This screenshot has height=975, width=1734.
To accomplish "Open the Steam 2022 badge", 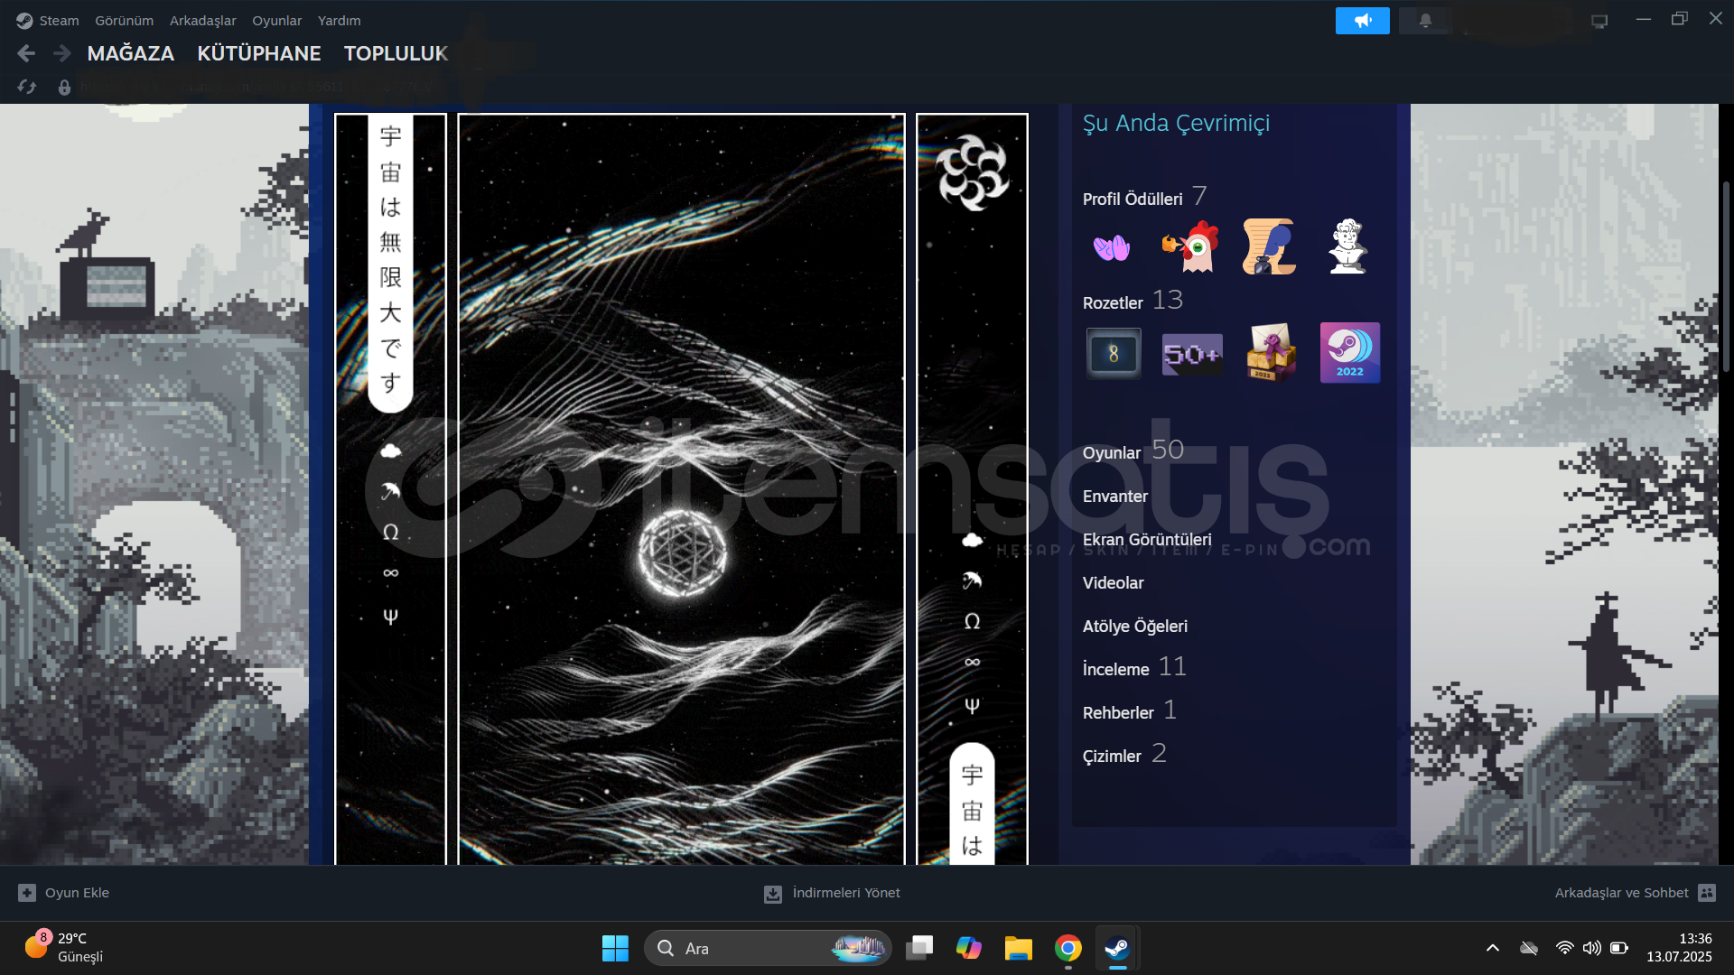I will pos(1350,353).
